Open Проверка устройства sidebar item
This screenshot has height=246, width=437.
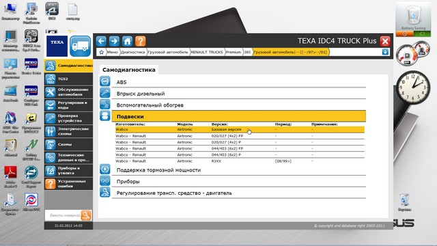click(68, 118)
